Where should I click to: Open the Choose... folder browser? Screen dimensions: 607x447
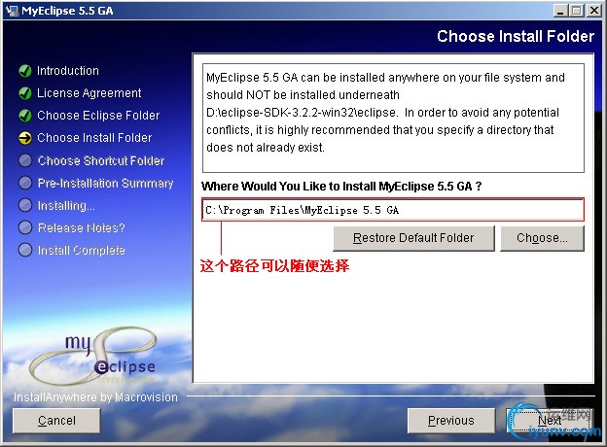click(x=543, y=238)
